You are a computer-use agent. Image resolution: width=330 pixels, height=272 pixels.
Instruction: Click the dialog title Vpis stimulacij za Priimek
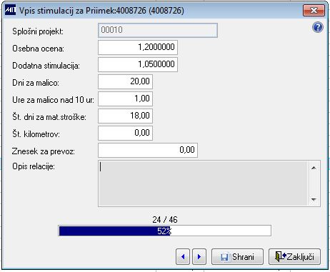101,11
